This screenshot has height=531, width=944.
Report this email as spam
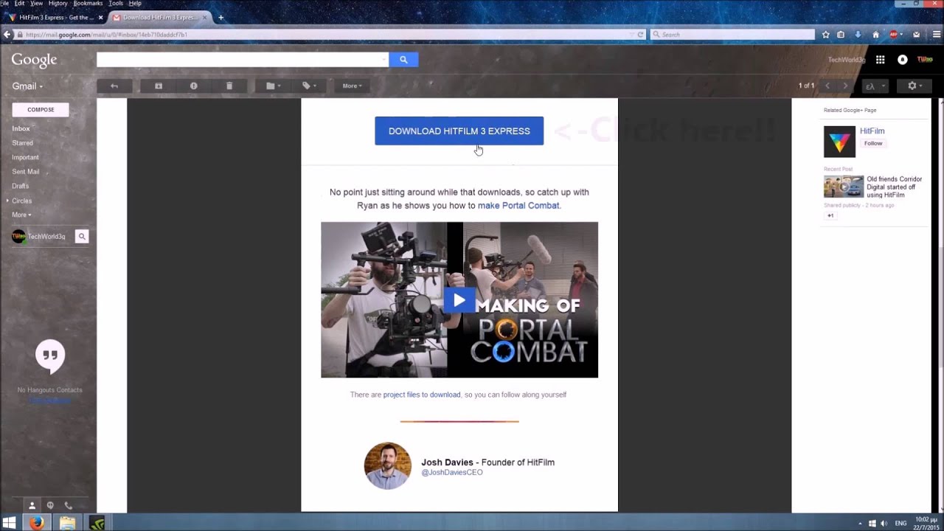[193, 86]
